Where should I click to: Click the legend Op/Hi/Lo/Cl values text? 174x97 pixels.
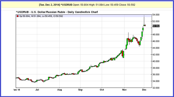[x=41, y=16]
